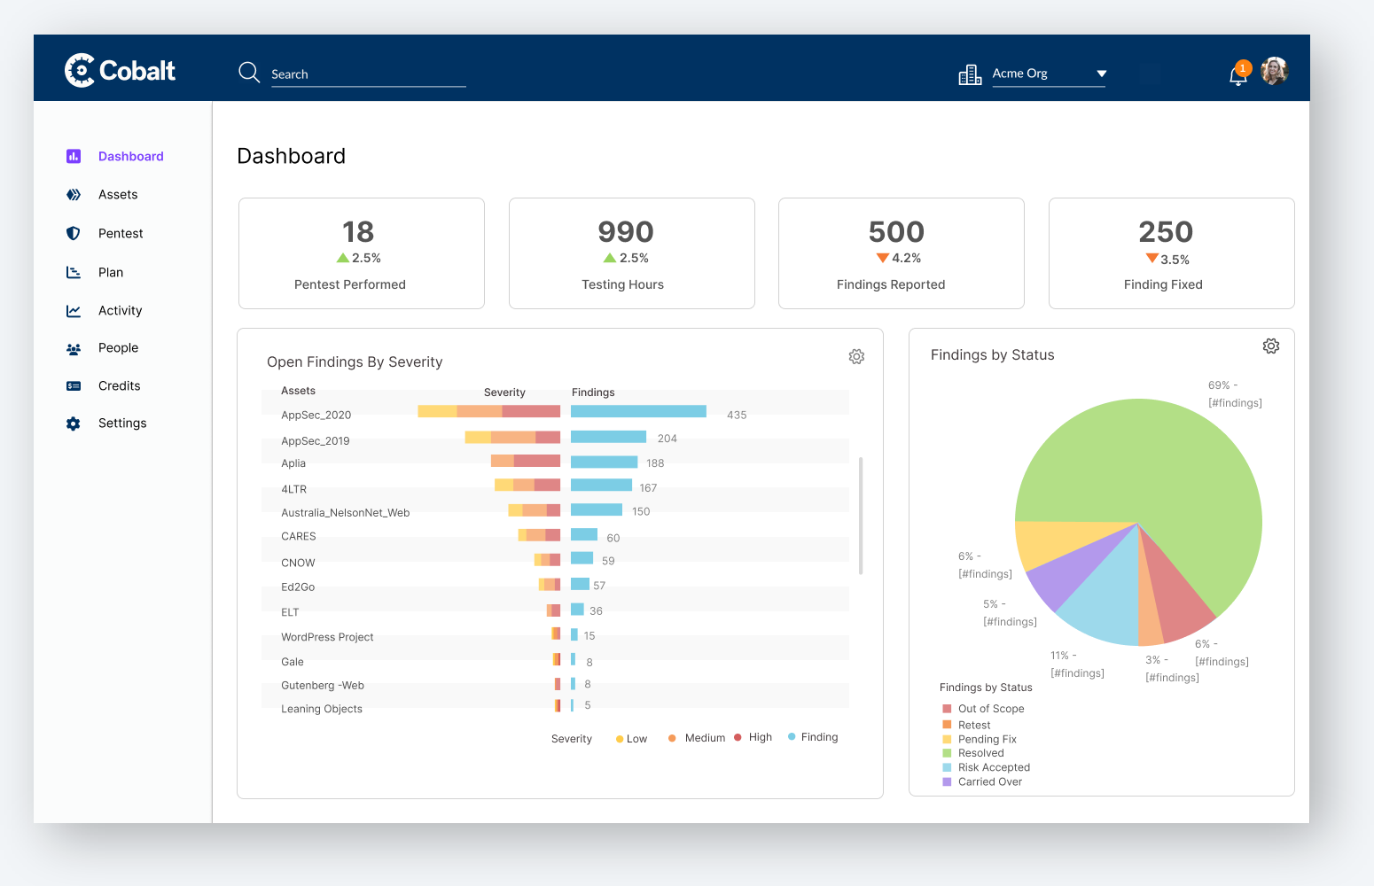Open the Acme Org dropdown

(1049, 74)
